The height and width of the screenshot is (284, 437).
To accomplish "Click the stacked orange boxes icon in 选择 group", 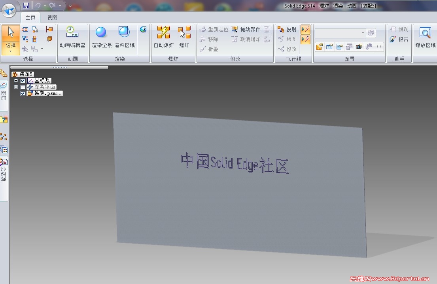I will pos(34,39).
